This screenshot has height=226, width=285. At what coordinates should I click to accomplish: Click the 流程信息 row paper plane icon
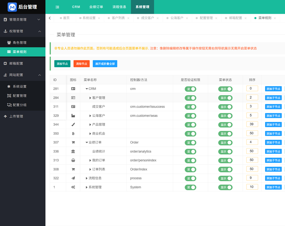point(73,178)
